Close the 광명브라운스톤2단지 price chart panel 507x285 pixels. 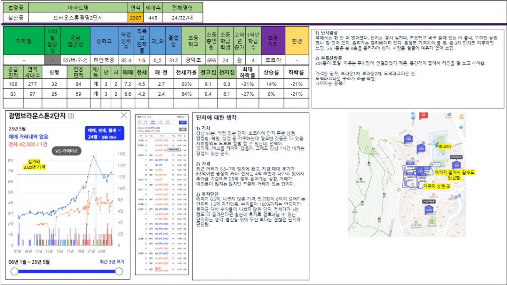124,115
